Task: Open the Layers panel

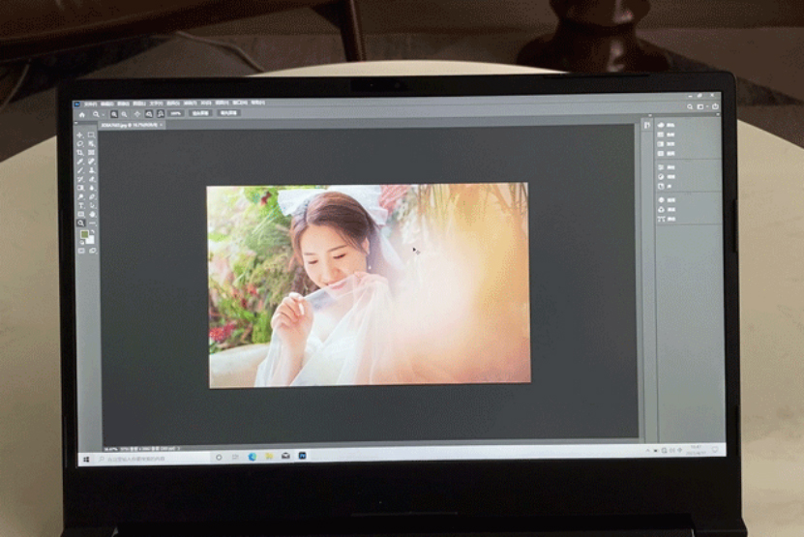Action: point(667,200)
